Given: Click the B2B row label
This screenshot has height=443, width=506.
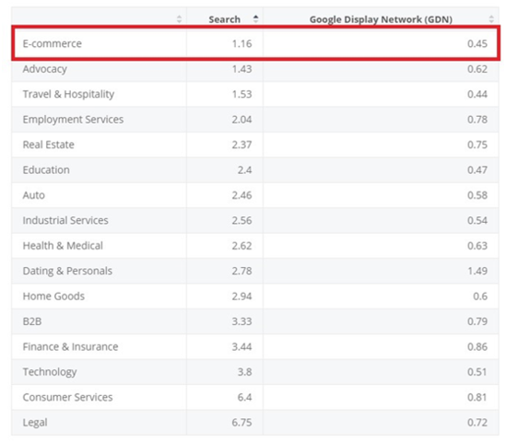Looking at the screenshot, I should click(32, 321).
